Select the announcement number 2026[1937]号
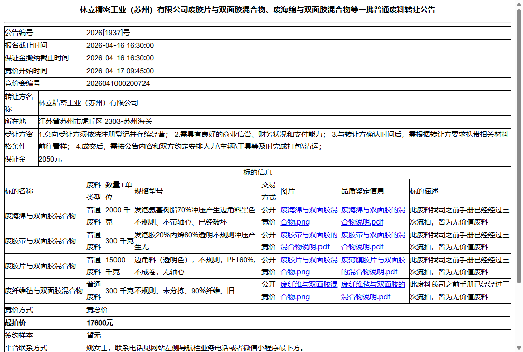This screenshot has width=523, height=352. point(108,33)
